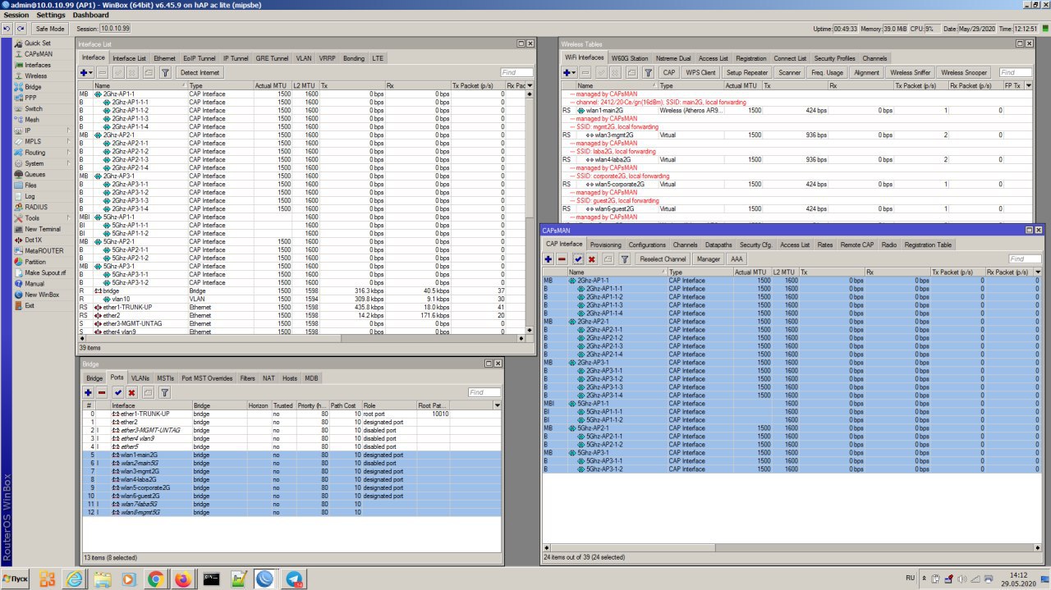Click enable checkmark icon in Bridge window
Viewport: 1051px width, 590px height.
click(118, 393)
